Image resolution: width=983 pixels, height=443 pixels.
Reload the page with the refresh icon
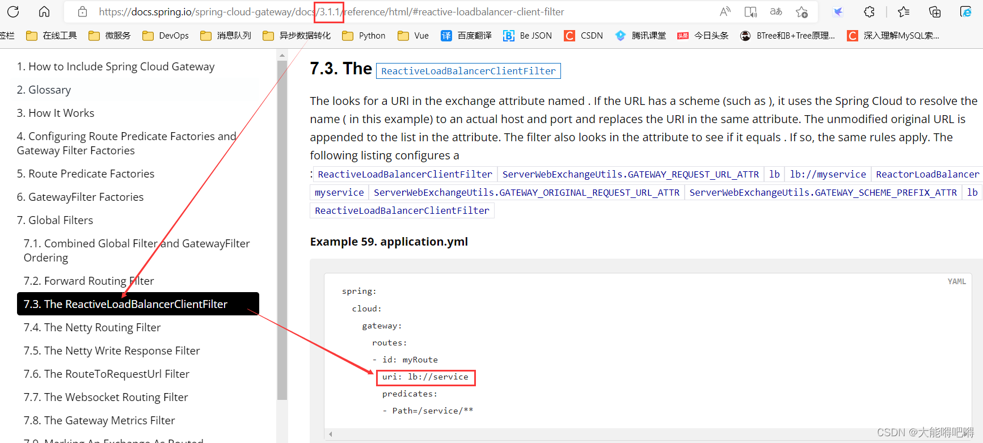13,11
